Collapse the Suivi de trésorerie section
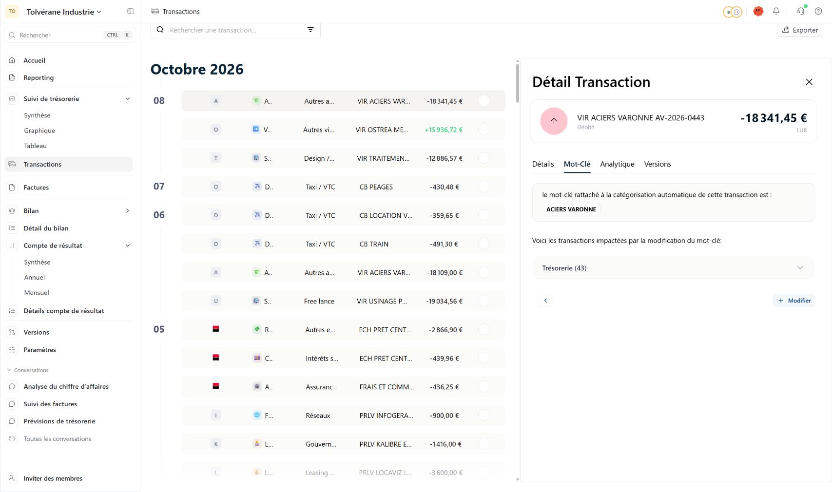The image size is (832, 492). 128,99
